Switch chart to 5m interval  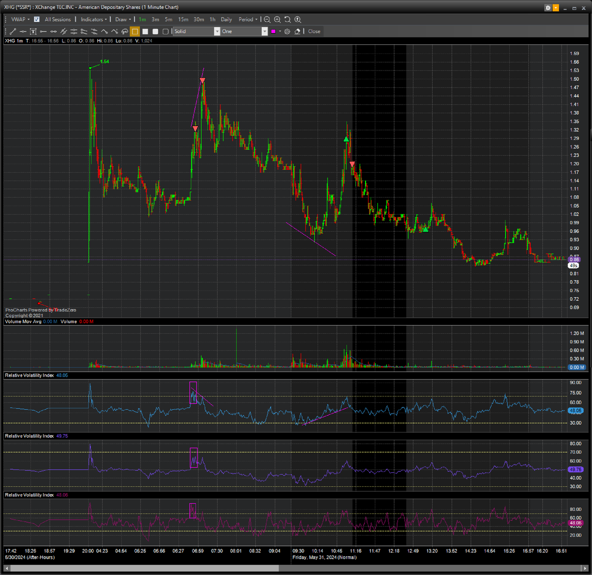(169, 19)
